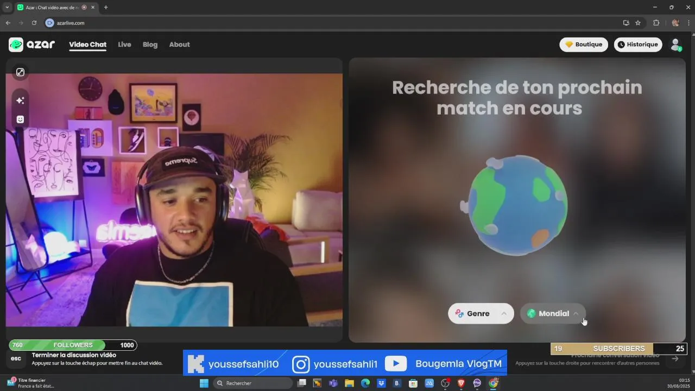Image resolution: width=695 pixels, height=391 pixels.
Task: Click the esc end chat button
Action: click(16, 358)
